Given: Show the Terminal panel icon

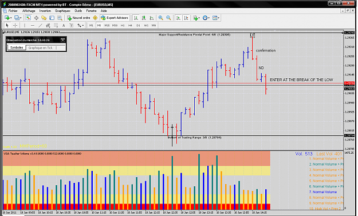Looking at the screenshot, I should [52, 18].
